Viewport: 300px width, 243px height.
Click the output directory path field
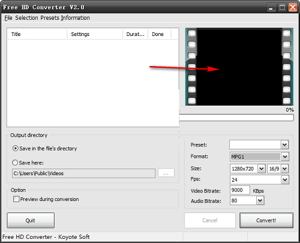(x=83, y=173)
